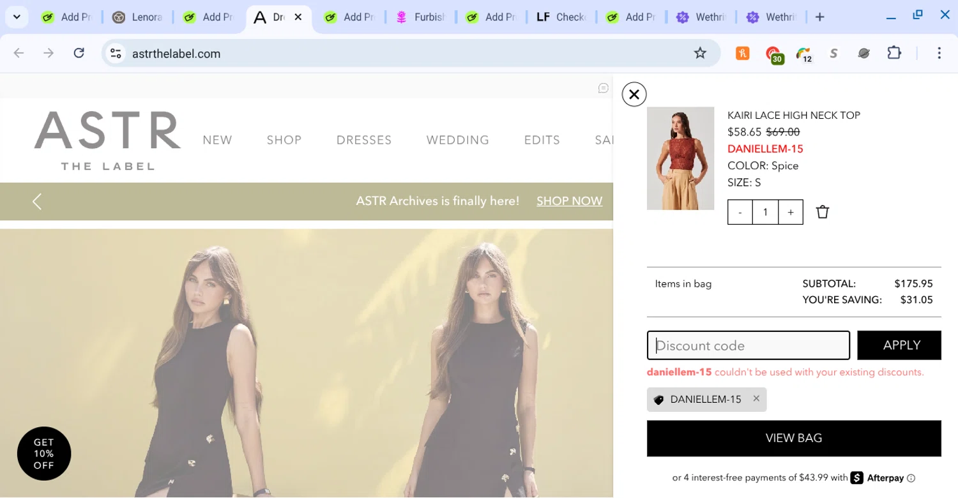Switch to the LF Checkout tab
Viewport: 958px width, 498px height.
(561, 17)
